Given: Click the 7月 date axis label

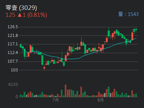Looking at the screenshot, I should [x=55, y=100].
